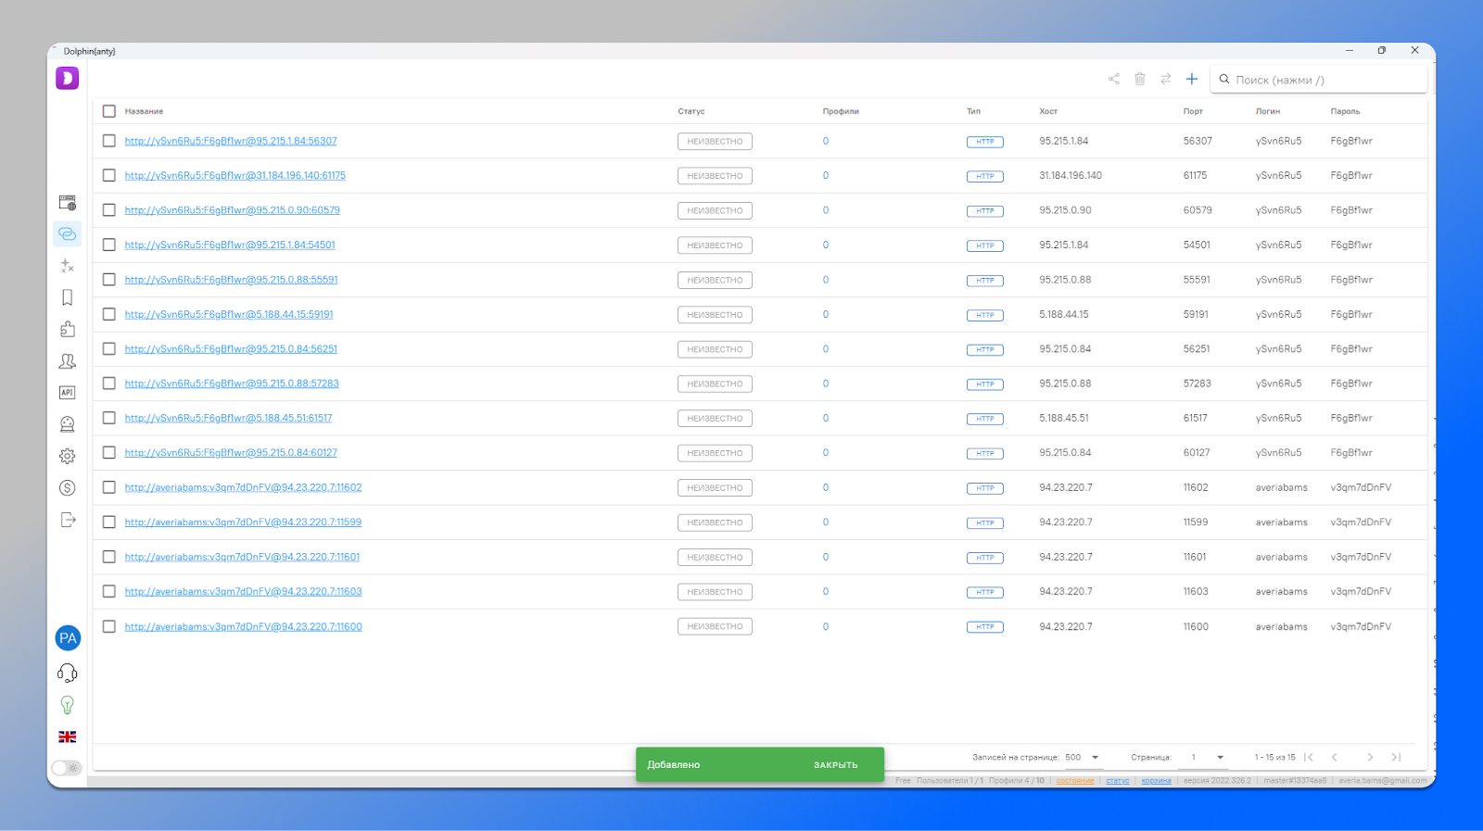Go to the first page arrow
Screen dimensions: 1483x831
click(x=1309, y=757)
